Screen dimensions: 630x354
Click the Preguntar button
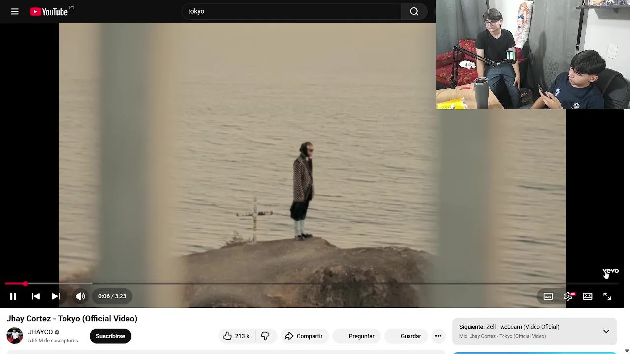[356, 336]
